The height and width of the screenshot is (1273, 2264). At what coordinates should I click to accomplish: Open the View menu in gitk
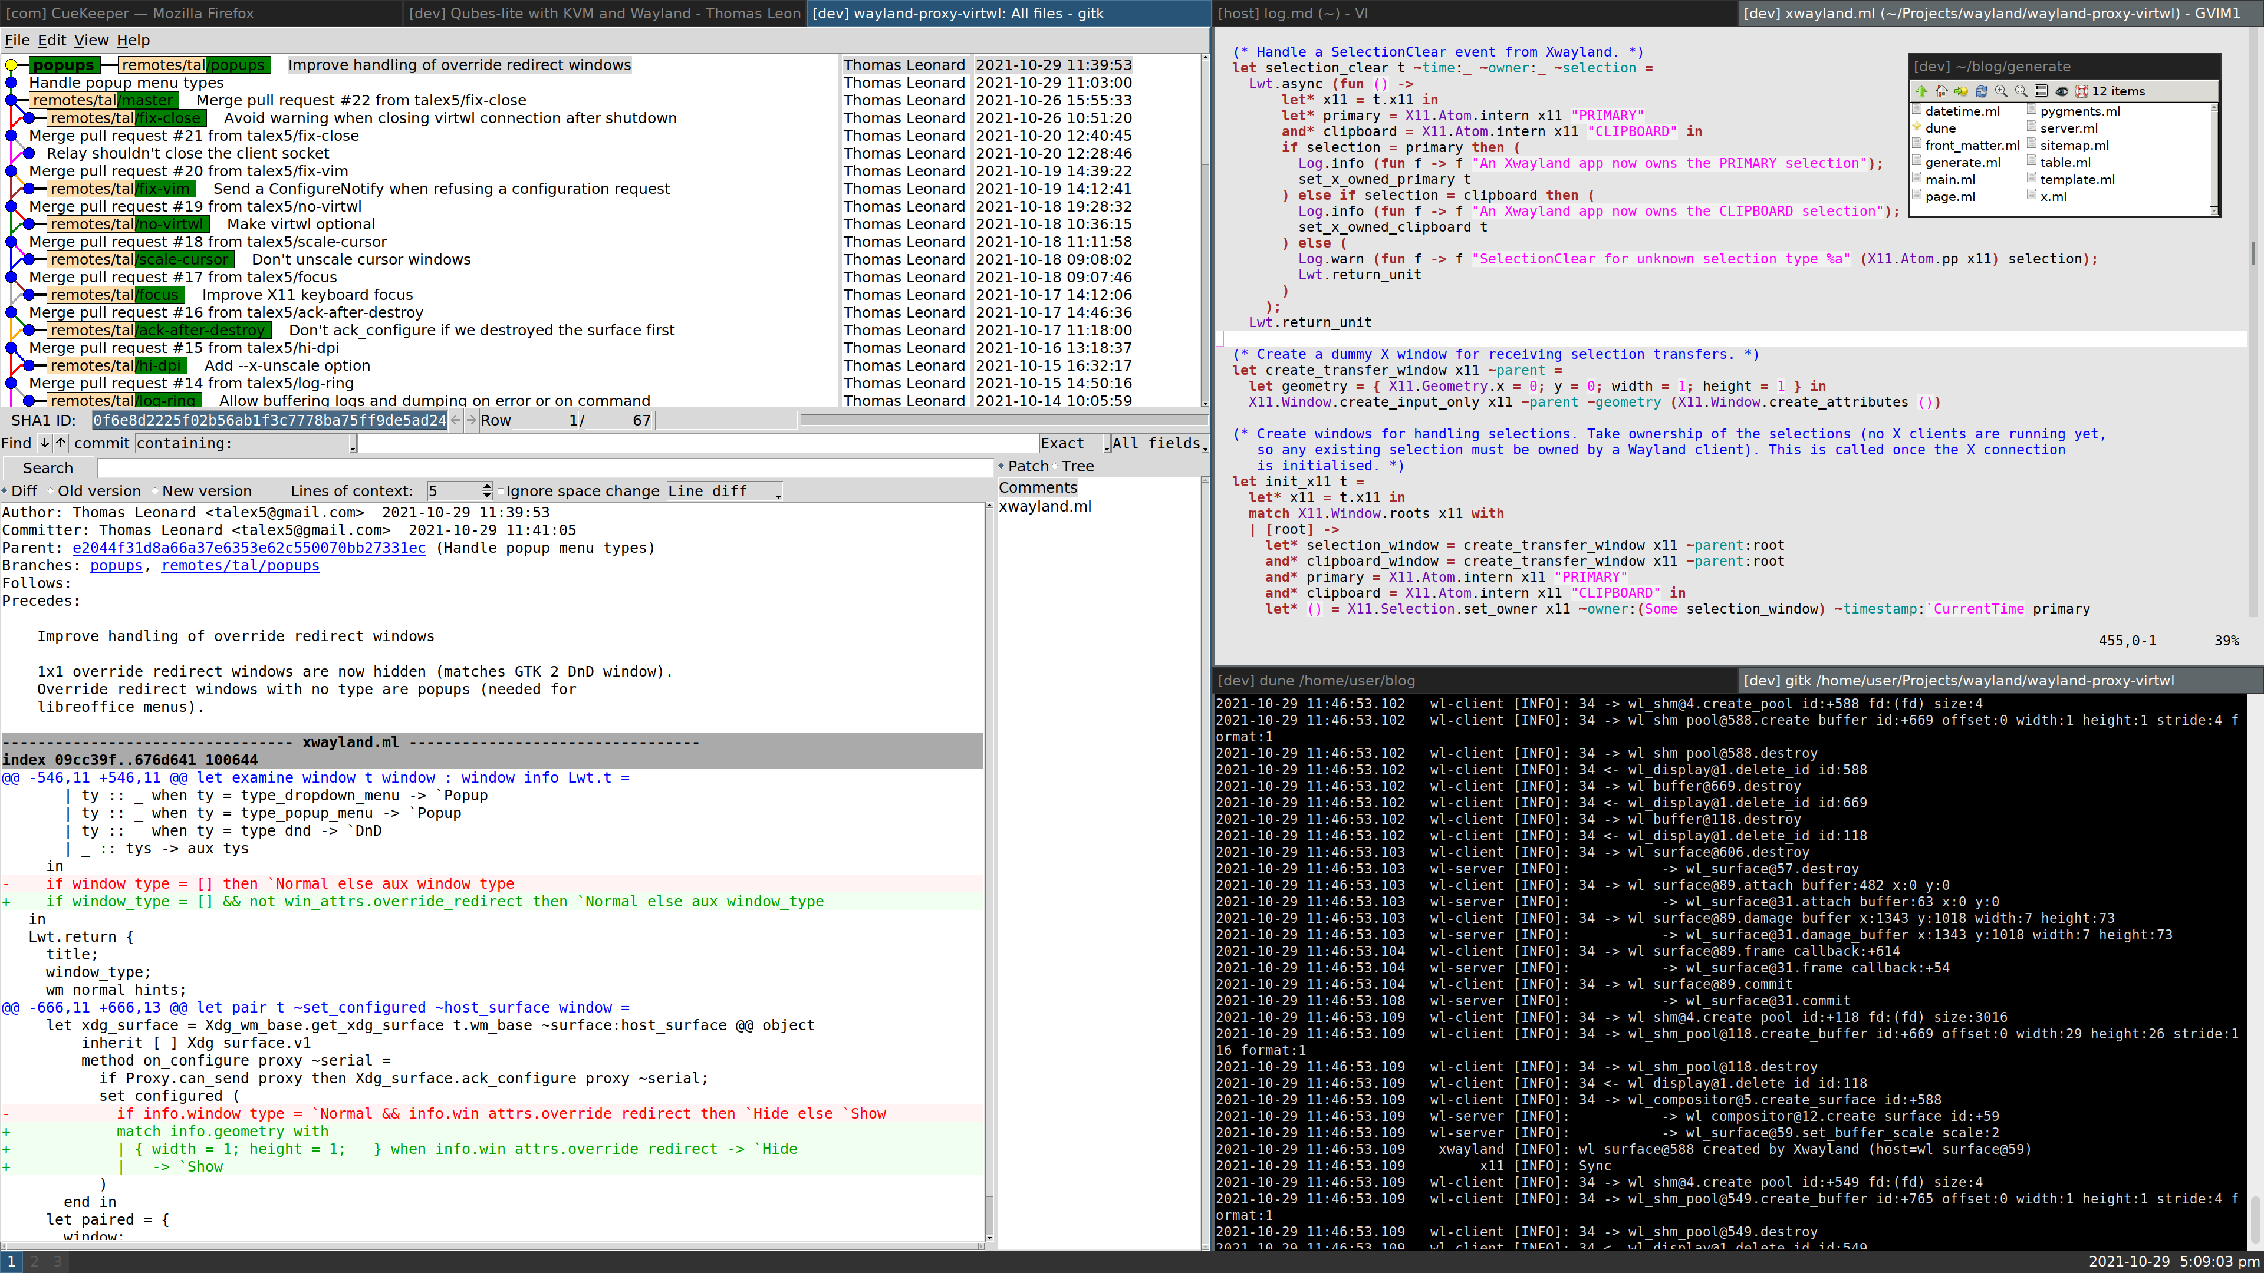pyautogui.click(x=91, y=41)
